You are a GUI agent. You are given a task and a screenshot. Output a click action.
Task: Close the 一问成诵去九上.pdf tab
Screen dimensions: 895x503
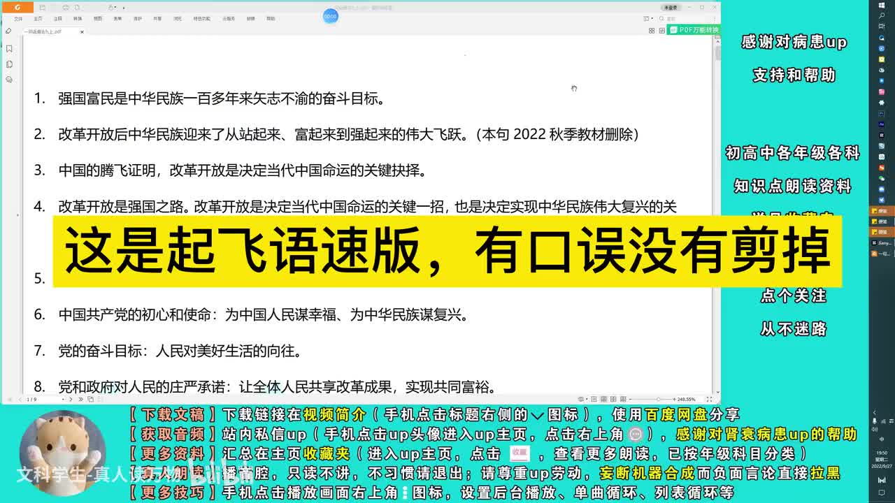click(82, 31)
